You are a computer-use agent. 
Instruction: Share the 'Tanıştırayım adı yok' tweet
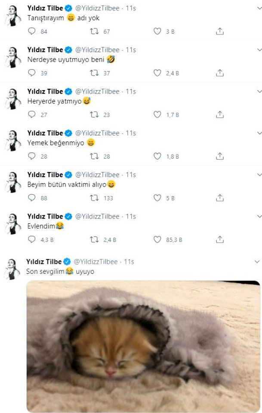pos(220,31)
